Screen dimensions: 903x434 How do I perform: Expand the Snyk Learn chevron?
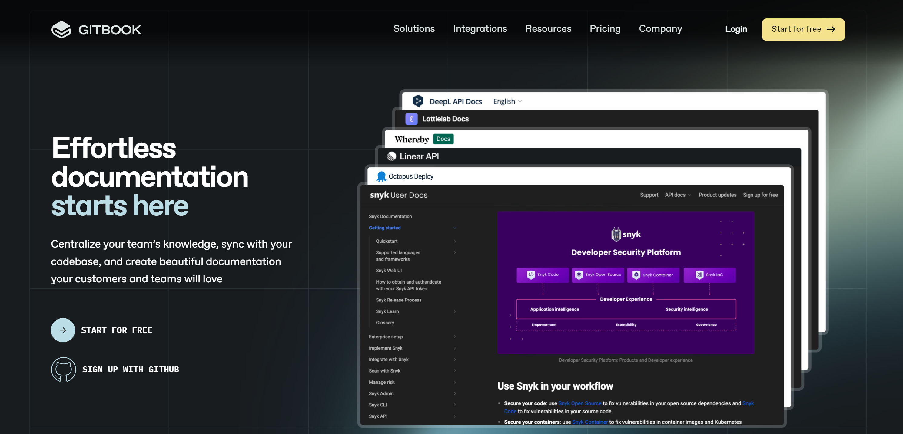click(455, 311)
